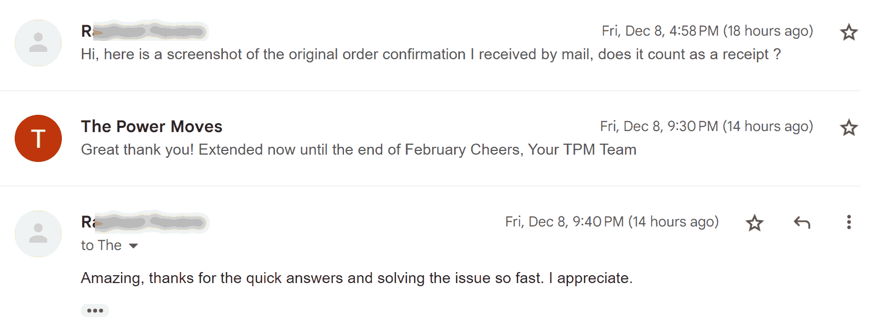
Task: Click the "Amazing, thanks for the quick answers" text
Action: (x=357, y=278)
